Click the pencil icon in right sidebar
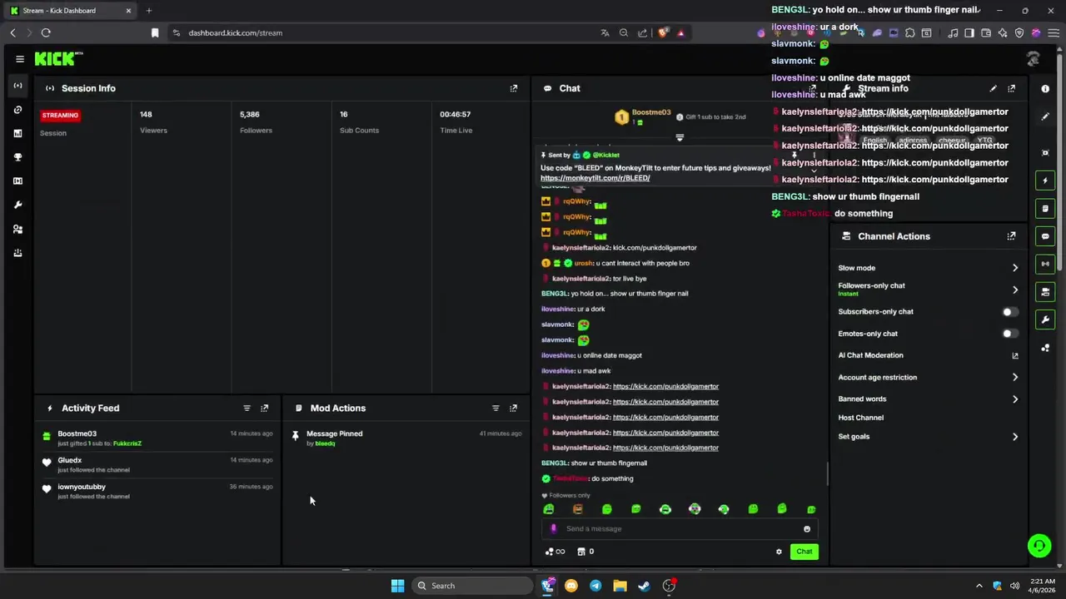 click(1045, 116)
